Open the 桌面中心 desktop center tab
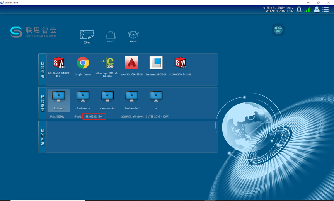334x201 pixels. pyautogui.click(x=133, y=36)
